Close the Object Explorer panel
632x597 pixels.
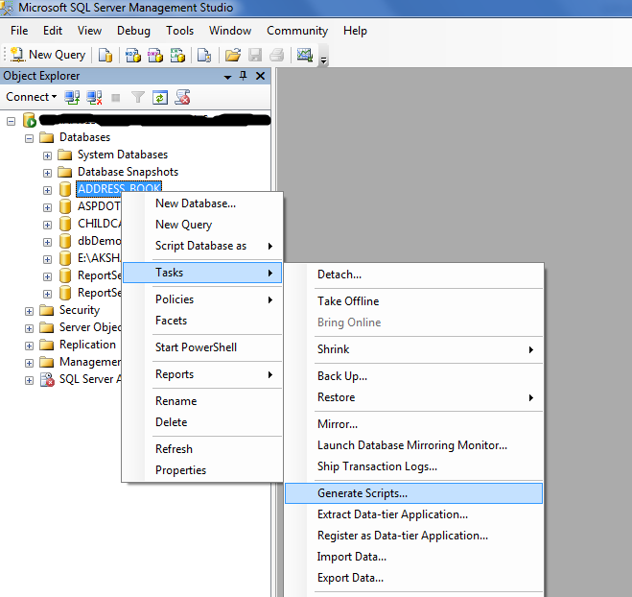(x=261, y=76)
